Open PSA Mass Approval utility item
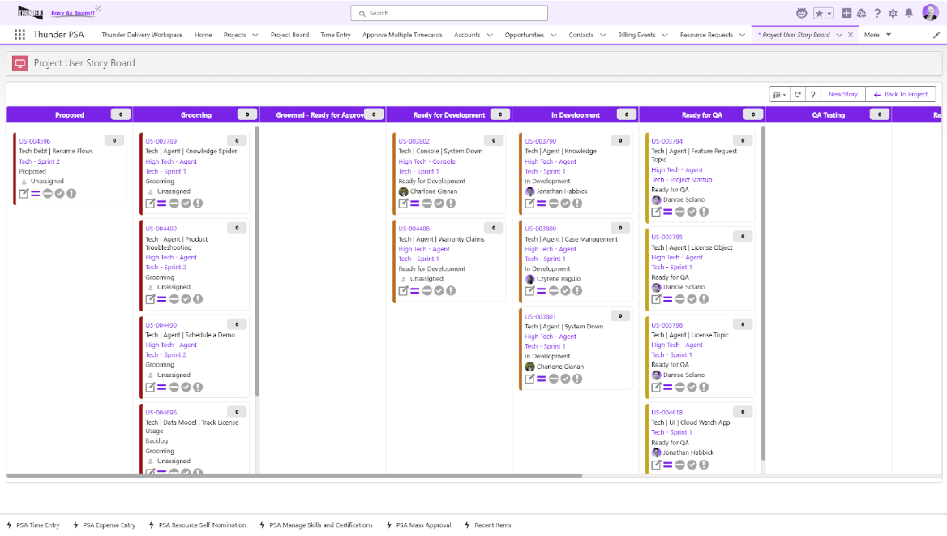Image resolution: width=947 pixels, height=536 pixels. tap(418, 525)
